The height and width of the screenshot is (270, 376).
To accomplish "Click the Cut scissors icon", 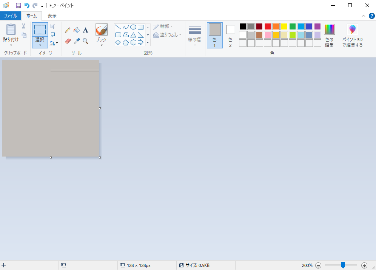I will 23,26.
